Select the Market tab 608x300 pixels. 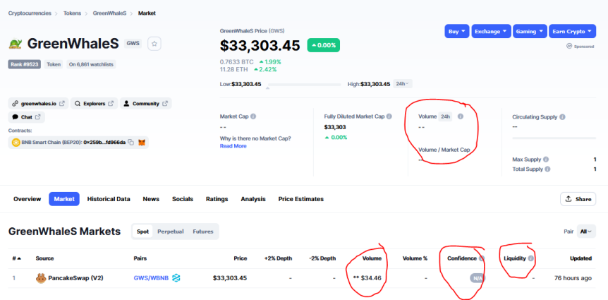(x=64, y=199)
